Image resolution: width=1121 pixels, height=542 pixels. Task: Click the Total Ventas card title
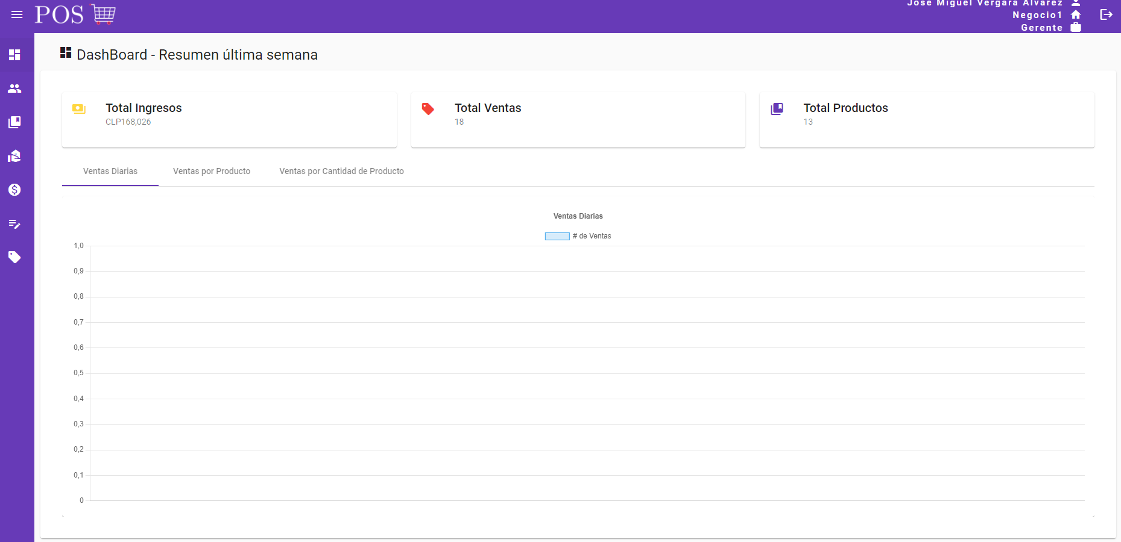(x=488, y=108)
